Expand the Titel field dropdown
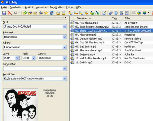Viewport: 153px width, 121px height. point(65,27)
